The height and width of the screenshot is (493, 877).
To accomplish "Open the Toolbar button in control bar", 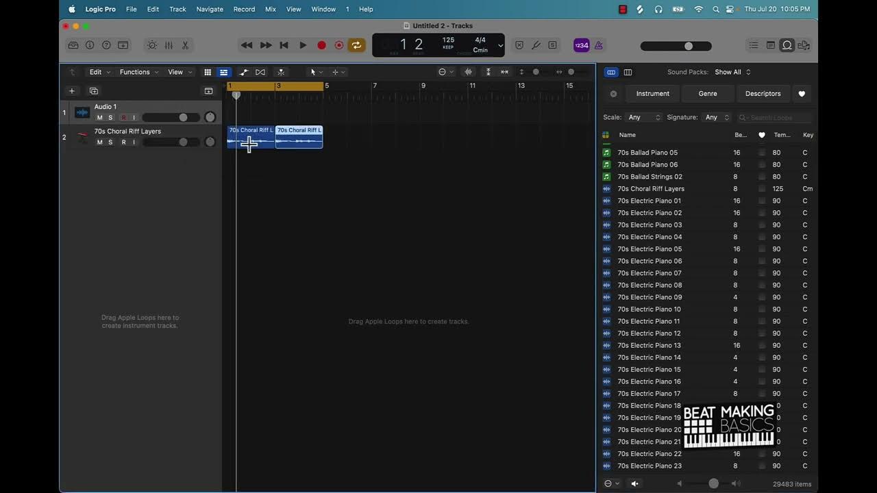I will coord(123,45).
